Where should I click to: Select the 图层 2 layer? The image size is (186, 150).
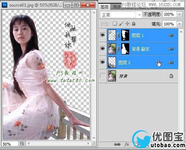(142, 62)
